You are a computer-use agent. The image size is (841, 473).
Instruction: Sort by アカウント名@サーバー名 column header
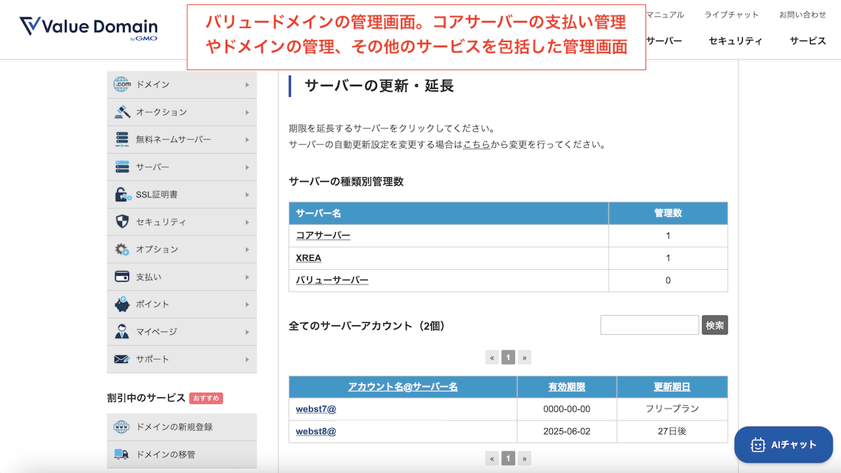pyautogui.click(x=403, y=387)
